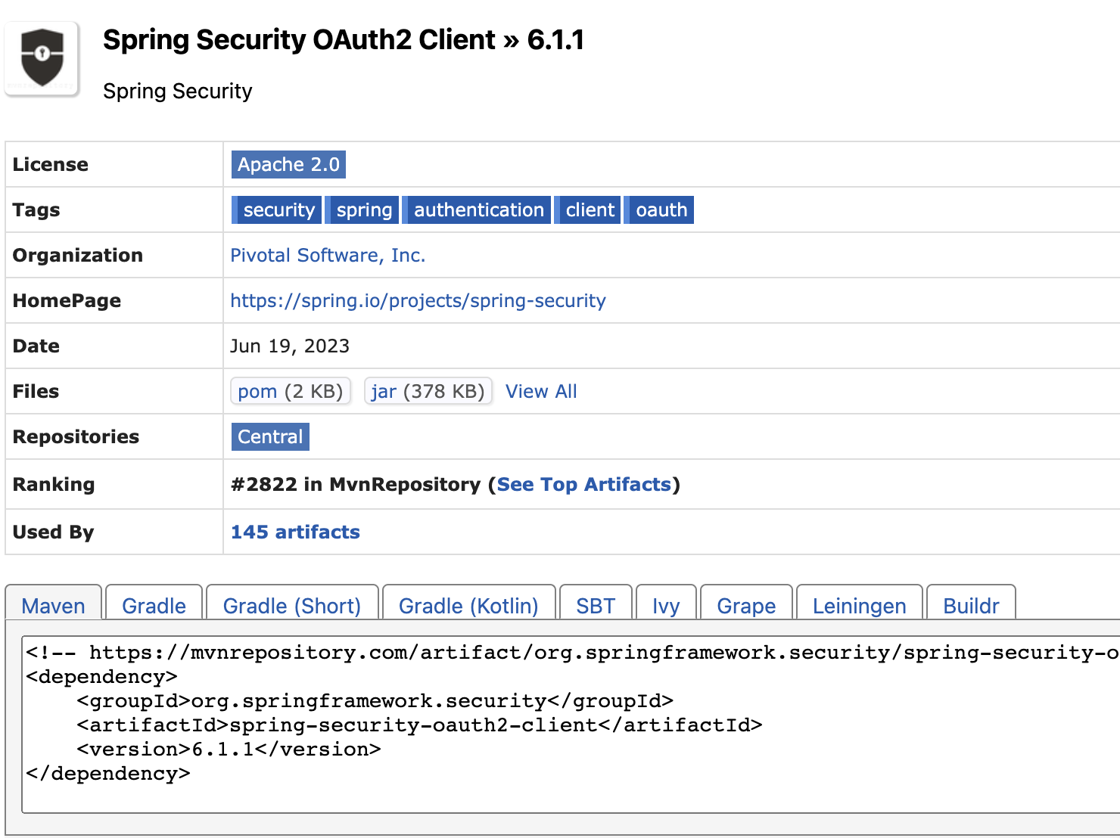Open the 145 artifacts link

295,532
